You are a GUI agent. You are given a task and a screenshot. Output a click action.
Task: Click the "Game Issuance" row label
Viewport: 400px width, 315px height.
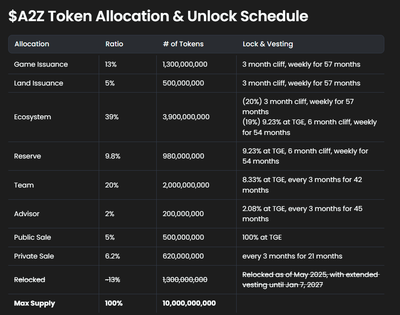click(41, 64)
